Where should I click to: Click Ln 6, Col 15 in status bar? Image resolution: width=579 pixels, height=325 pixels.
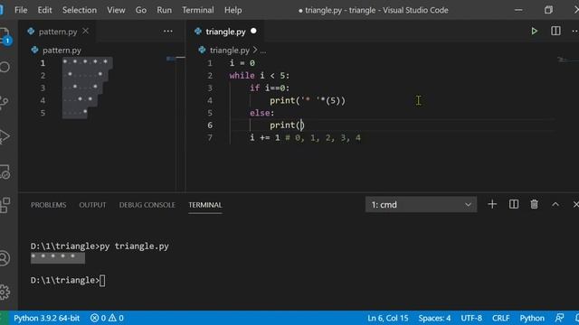(x=388, y=318)
